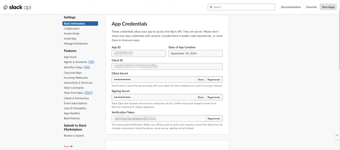
Task: Open Your Apps
Action: [328, 7]
